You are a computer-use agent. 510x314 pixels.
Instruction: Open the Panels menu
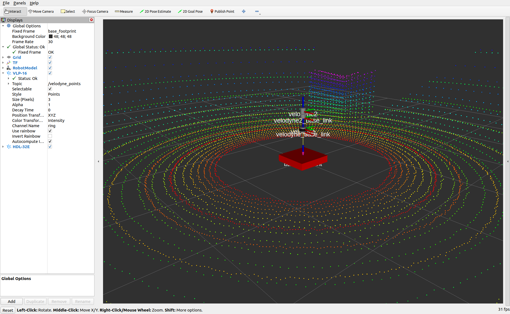(20, 3)
